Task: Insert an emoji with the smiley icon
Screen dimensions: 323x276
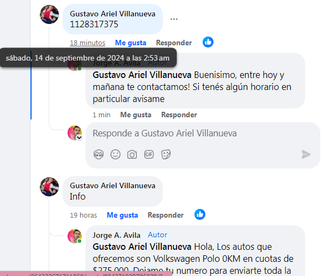Action: tap(115, 154)
